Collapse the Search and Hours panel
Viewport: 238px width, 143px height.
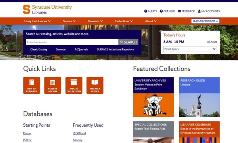point(205,21)
